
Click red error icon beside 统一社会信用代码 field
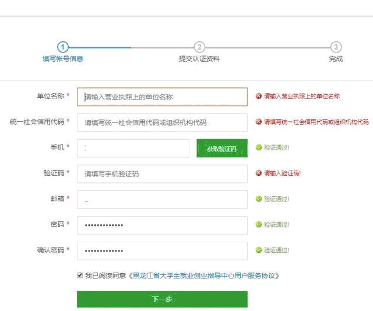(259, 122)
